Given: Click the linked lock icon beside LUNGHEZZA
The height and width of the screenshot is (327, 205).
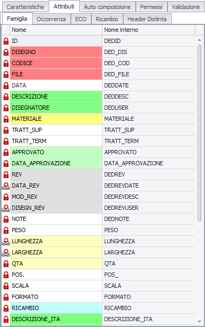Looking at the screenshot, I should click(x=6, y=242).
